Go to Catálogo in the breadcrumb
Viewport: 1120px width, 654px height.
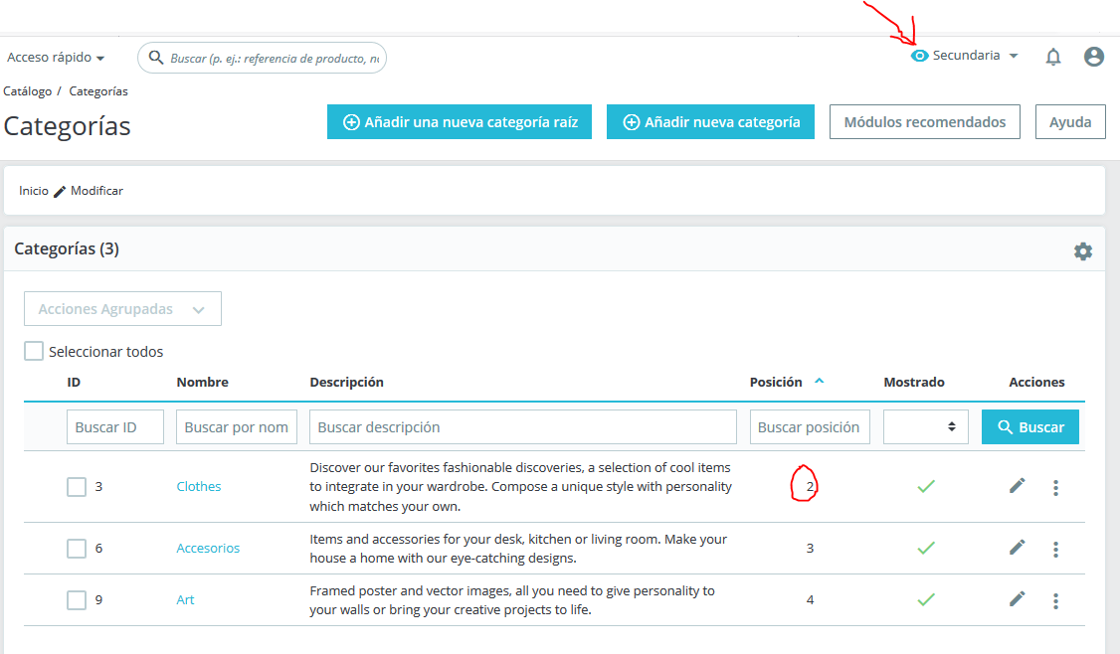pyautogui.click(x=27, y=91)
